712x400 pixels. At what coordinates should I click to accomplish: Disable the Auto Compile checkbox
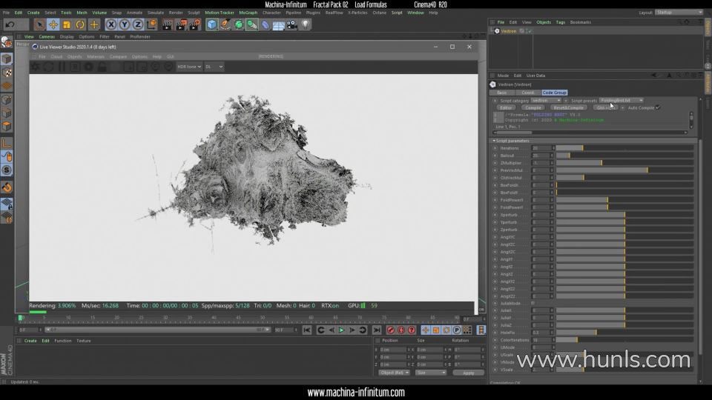click(x=657, y=107)
